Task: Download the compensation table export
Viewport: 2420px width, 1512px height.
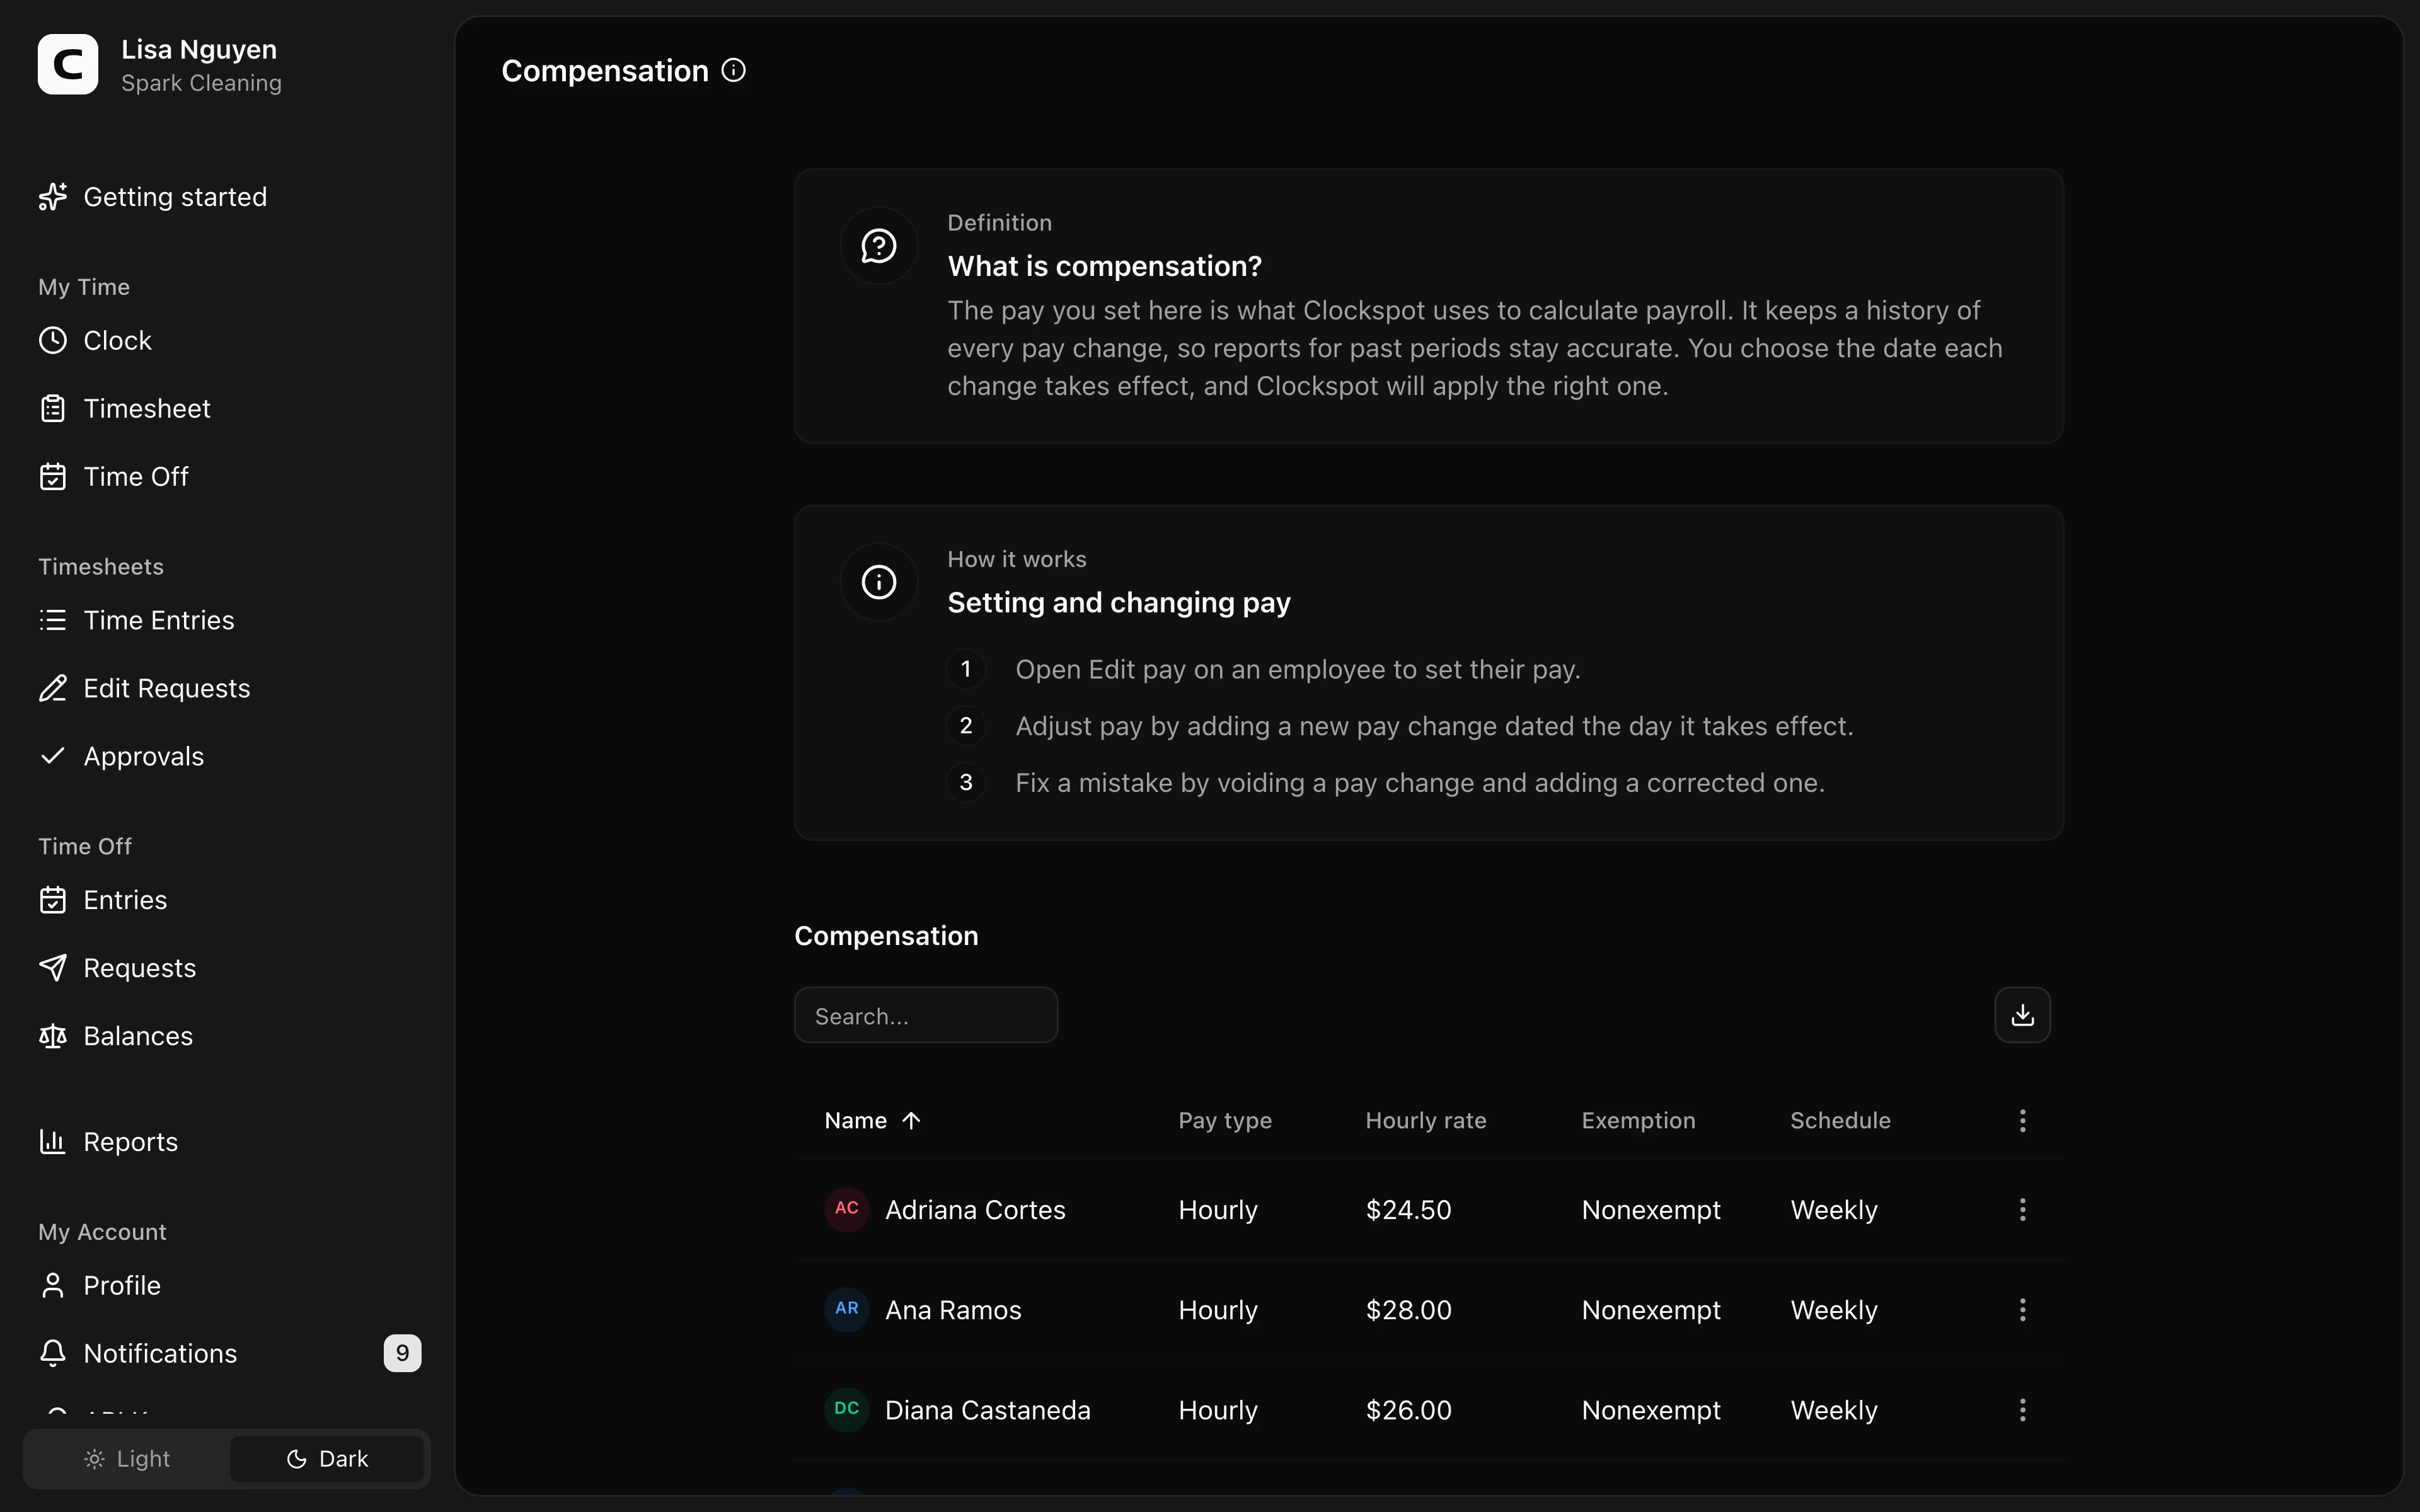Action: pos(2023,1016)
